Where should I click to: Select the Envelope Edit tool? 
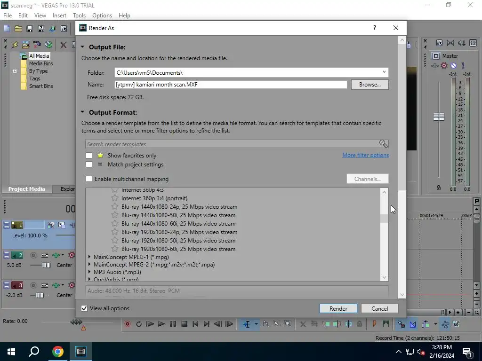click(265, 324)
